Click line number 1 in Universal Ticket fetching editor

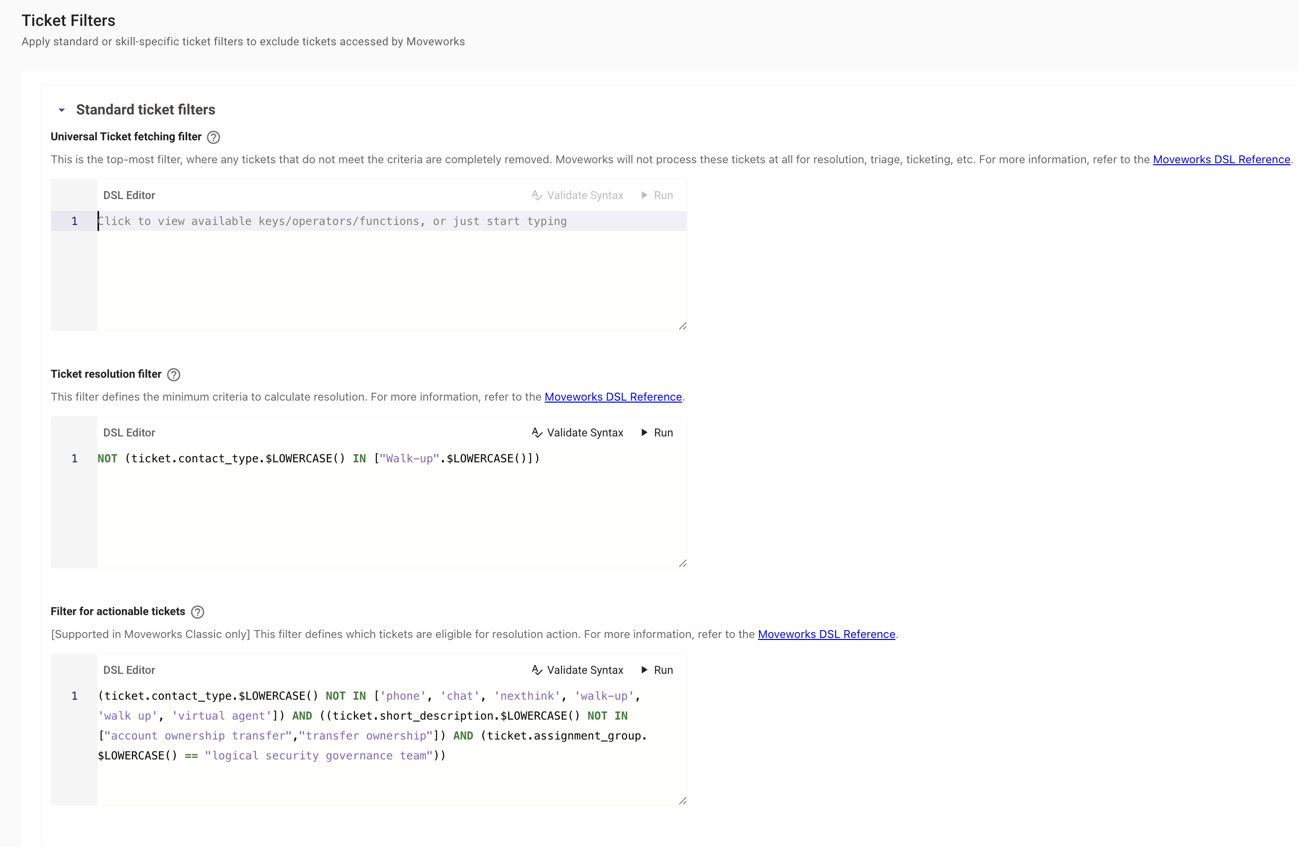coord(75,221)
